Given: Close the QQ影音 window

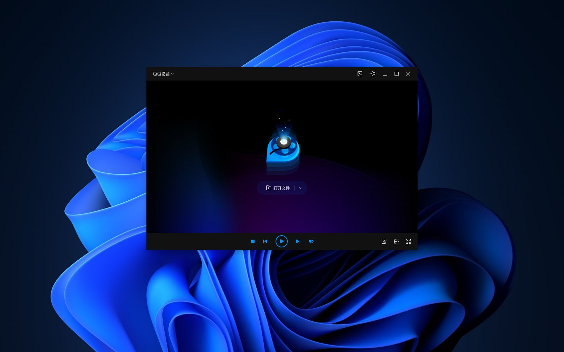Looking at the screenshot, I should pyautogui.click(x=408, y=74).
